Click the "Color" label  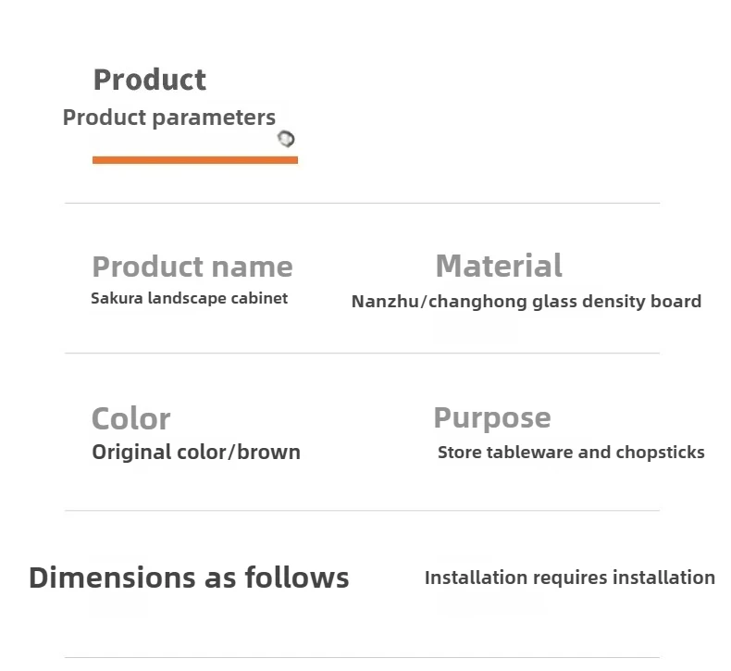click(x=130, y=418)
